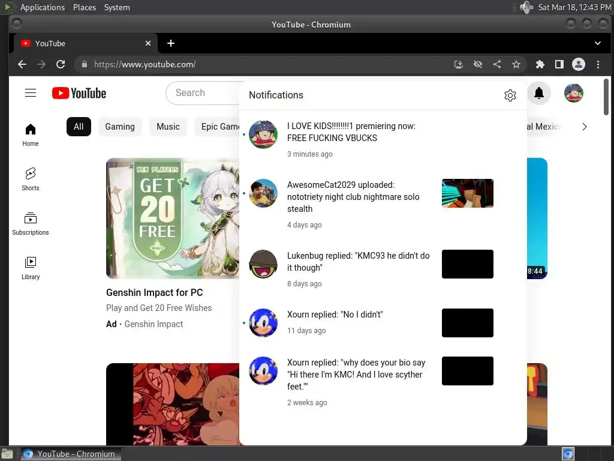The height and width of the screenshot is (461, 614).
Task: Click AwesomeCat2029 notification avatar
Action: point(263,193)
